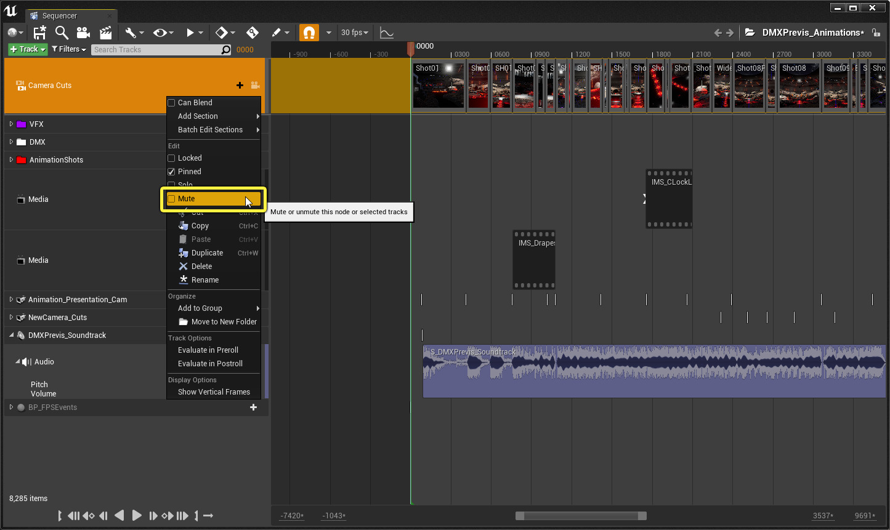Click the Filters button above the track list

pyautogui.click(x=68, y=49)
